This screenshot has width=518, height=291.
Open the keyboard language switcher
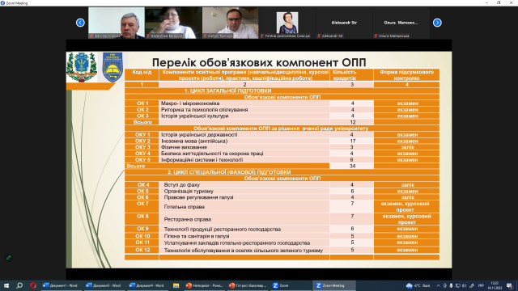(x=481, y=285)
